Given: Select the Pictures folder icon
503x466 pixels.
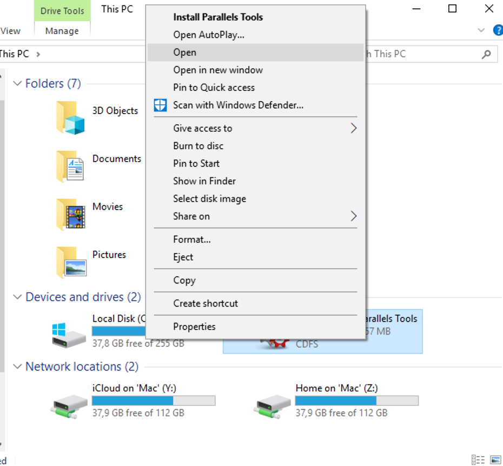Looking at the screenshot, I should [x=70, y=262].
